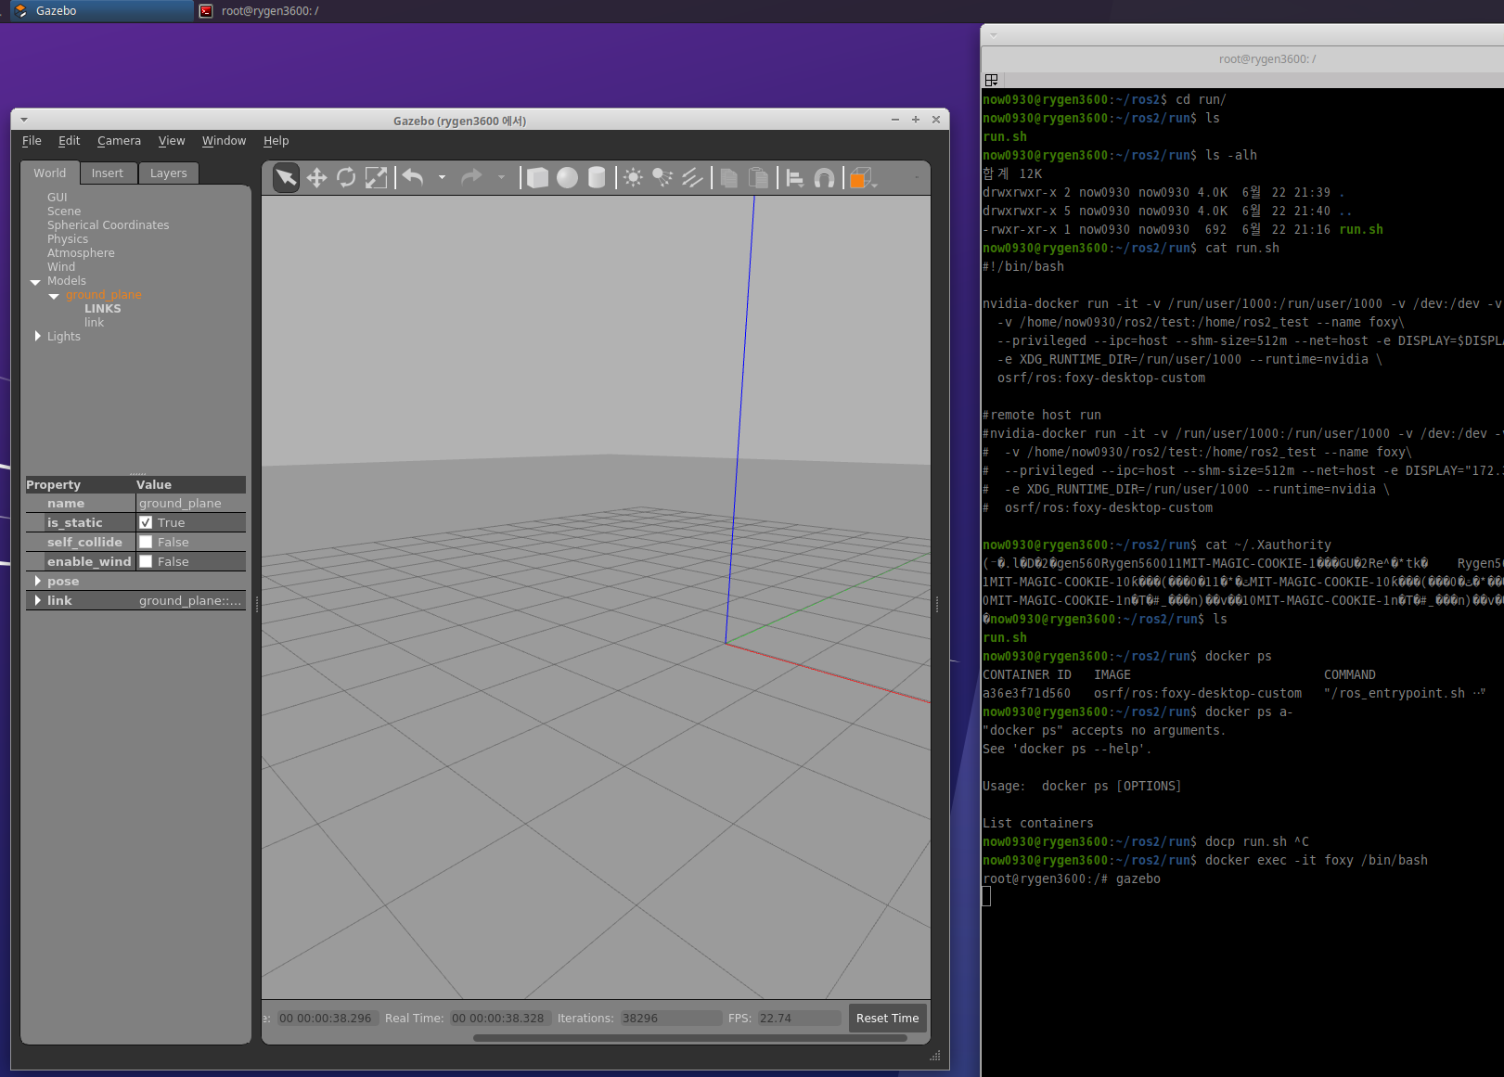The image size is (1504, 1077).
Task: Select the Rotate mode tool
Action: click(x=346, y=178)
